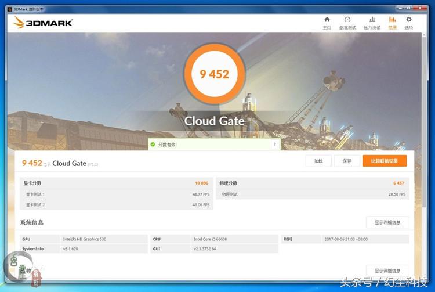The image size is (435, 292).
Task: Click the 加载 load button
Action: [318, 161]
